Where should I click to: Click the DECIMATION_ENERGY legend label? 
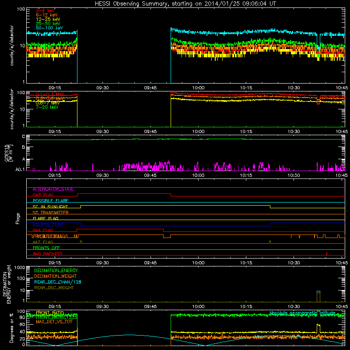(56, 270)
